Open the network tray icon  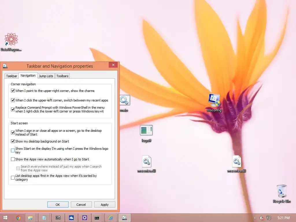click(x=269, y=218)
